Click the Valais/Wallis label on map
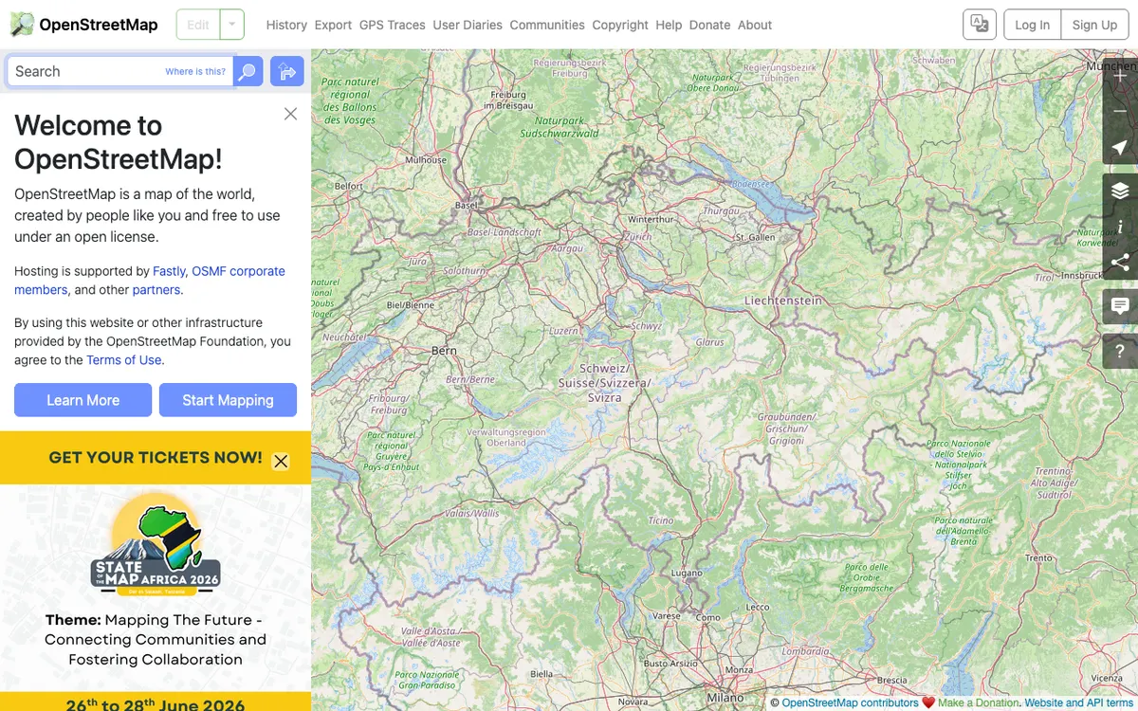This screenshot has width=1138, height=711. pos(471,513)
